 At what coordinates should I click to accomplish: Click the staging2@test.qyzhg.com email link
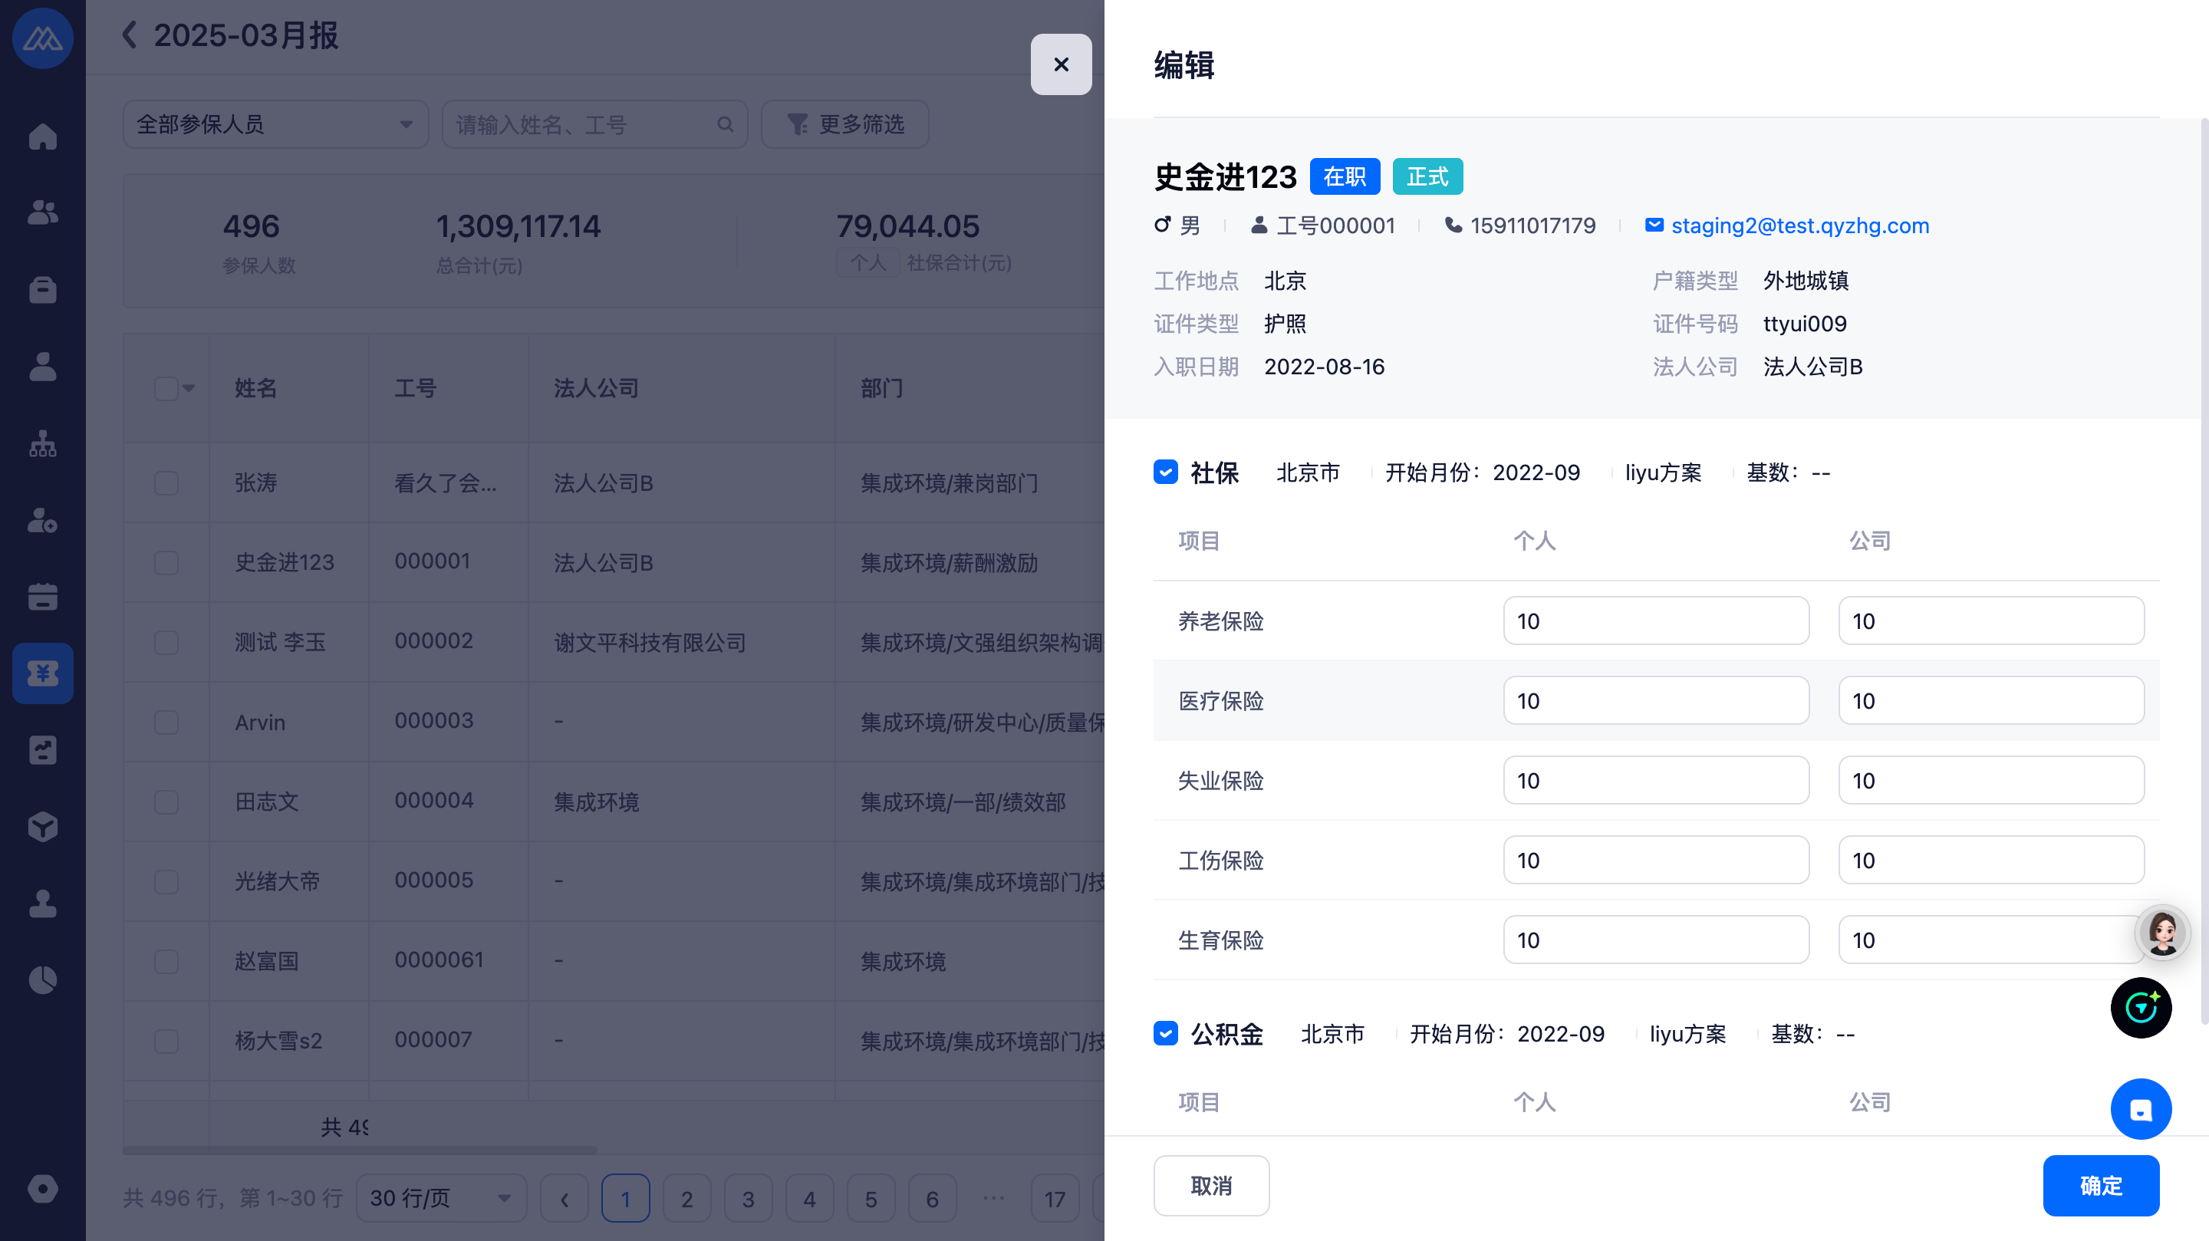[x=1799, y=225]
